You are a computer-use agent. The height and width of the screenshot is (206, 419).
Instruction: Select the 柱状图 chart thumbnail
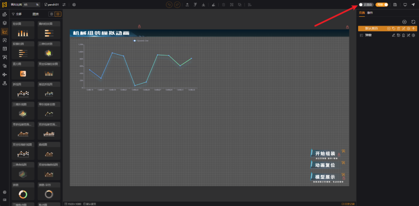(23, 31)
